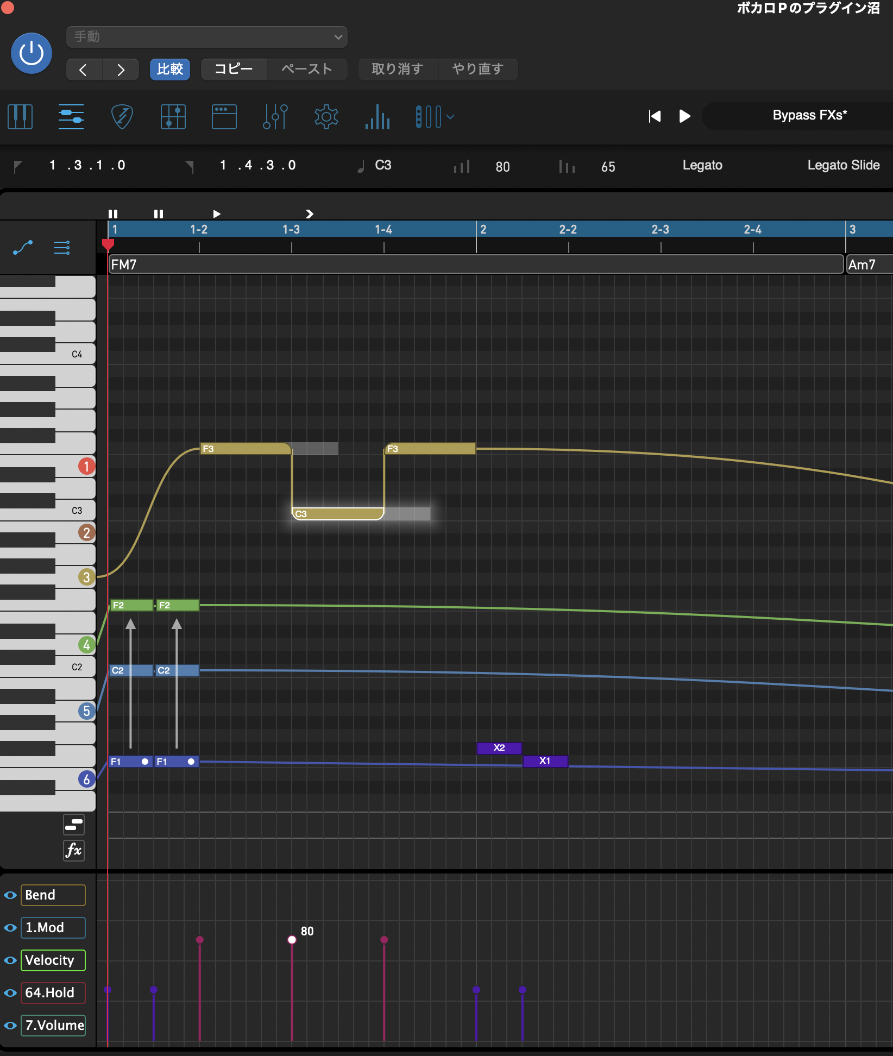This screenshot has height=1056, width=893.
Task: Open the fretboard grid icon
Action: click(173, 116)
